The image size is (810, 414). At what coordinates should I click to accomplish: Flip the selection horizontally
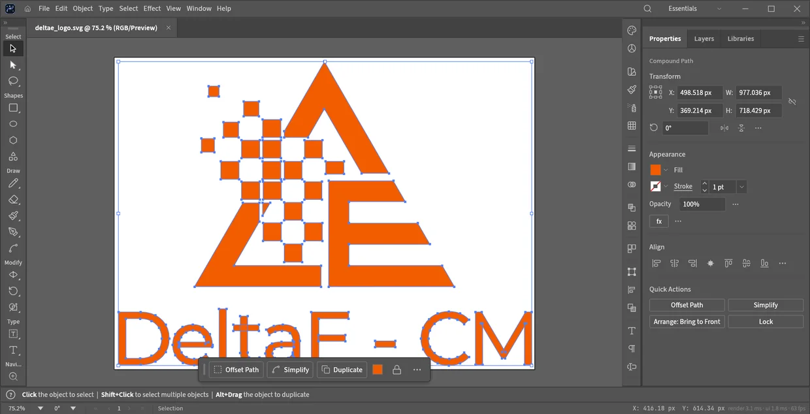pyautogui.click(x=724, y=128)
